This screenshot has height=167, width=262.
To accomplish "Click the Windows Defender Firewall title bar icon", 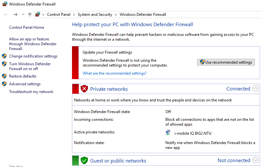I will 5,4.
